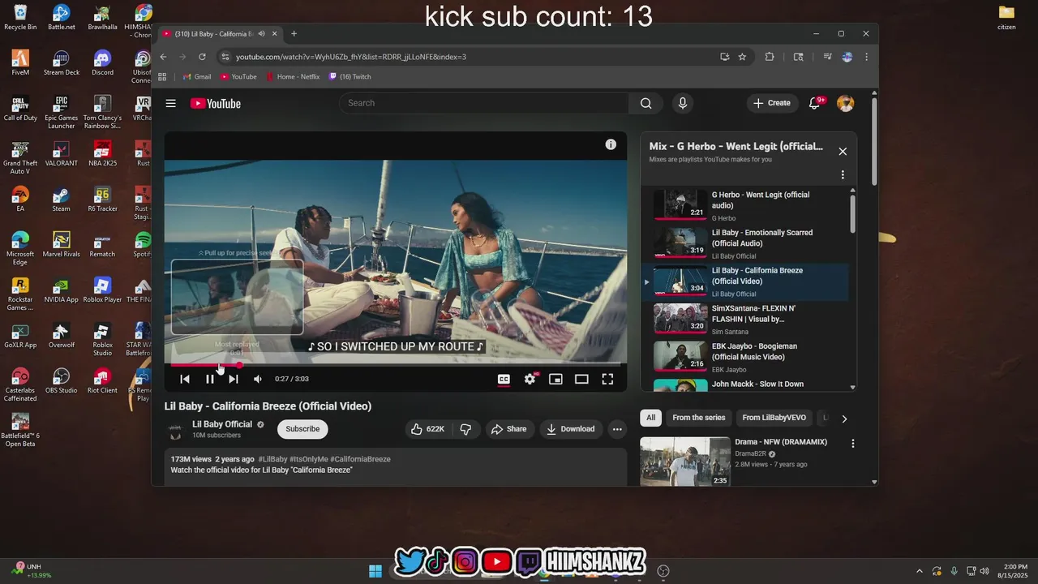
Task: Open YouTube notifications bell
Action: click(x=815, y=103)
